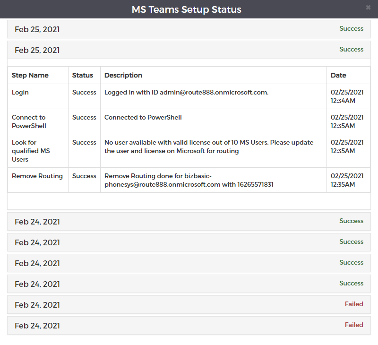Viewport: 378px width, 345px height.
Task: Collapse the expanded Feb 25, 2021 entry above the step table
Action: click(189, 50)
